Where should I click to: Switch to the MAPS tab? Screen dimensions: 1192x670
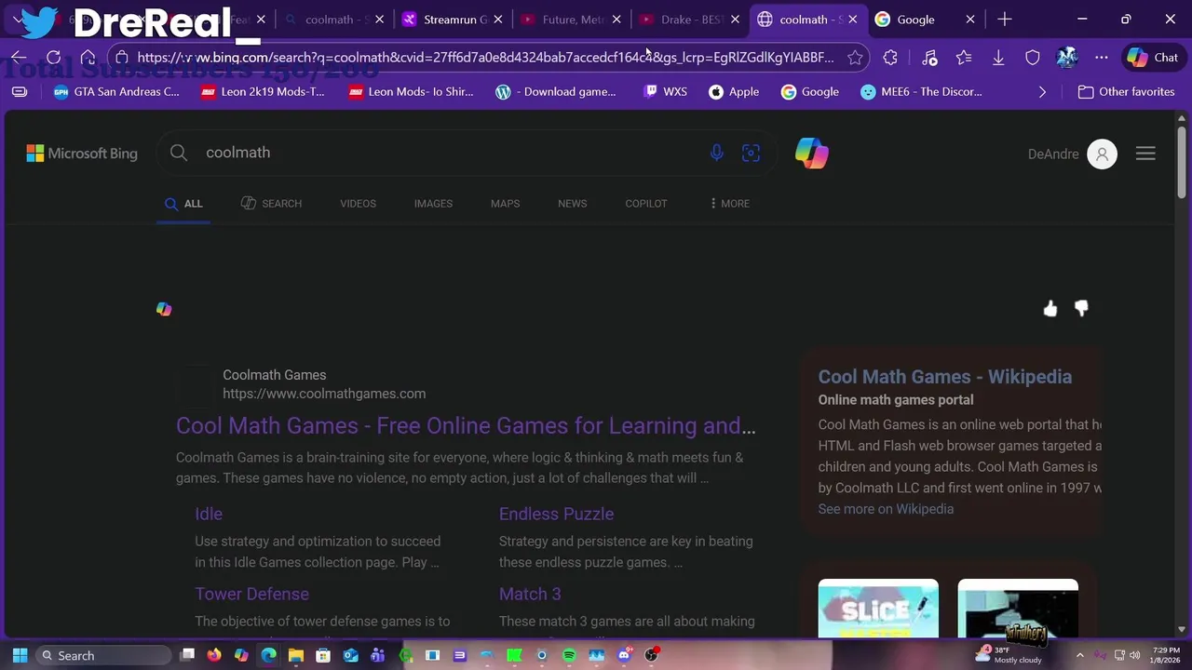coord(505,203)
